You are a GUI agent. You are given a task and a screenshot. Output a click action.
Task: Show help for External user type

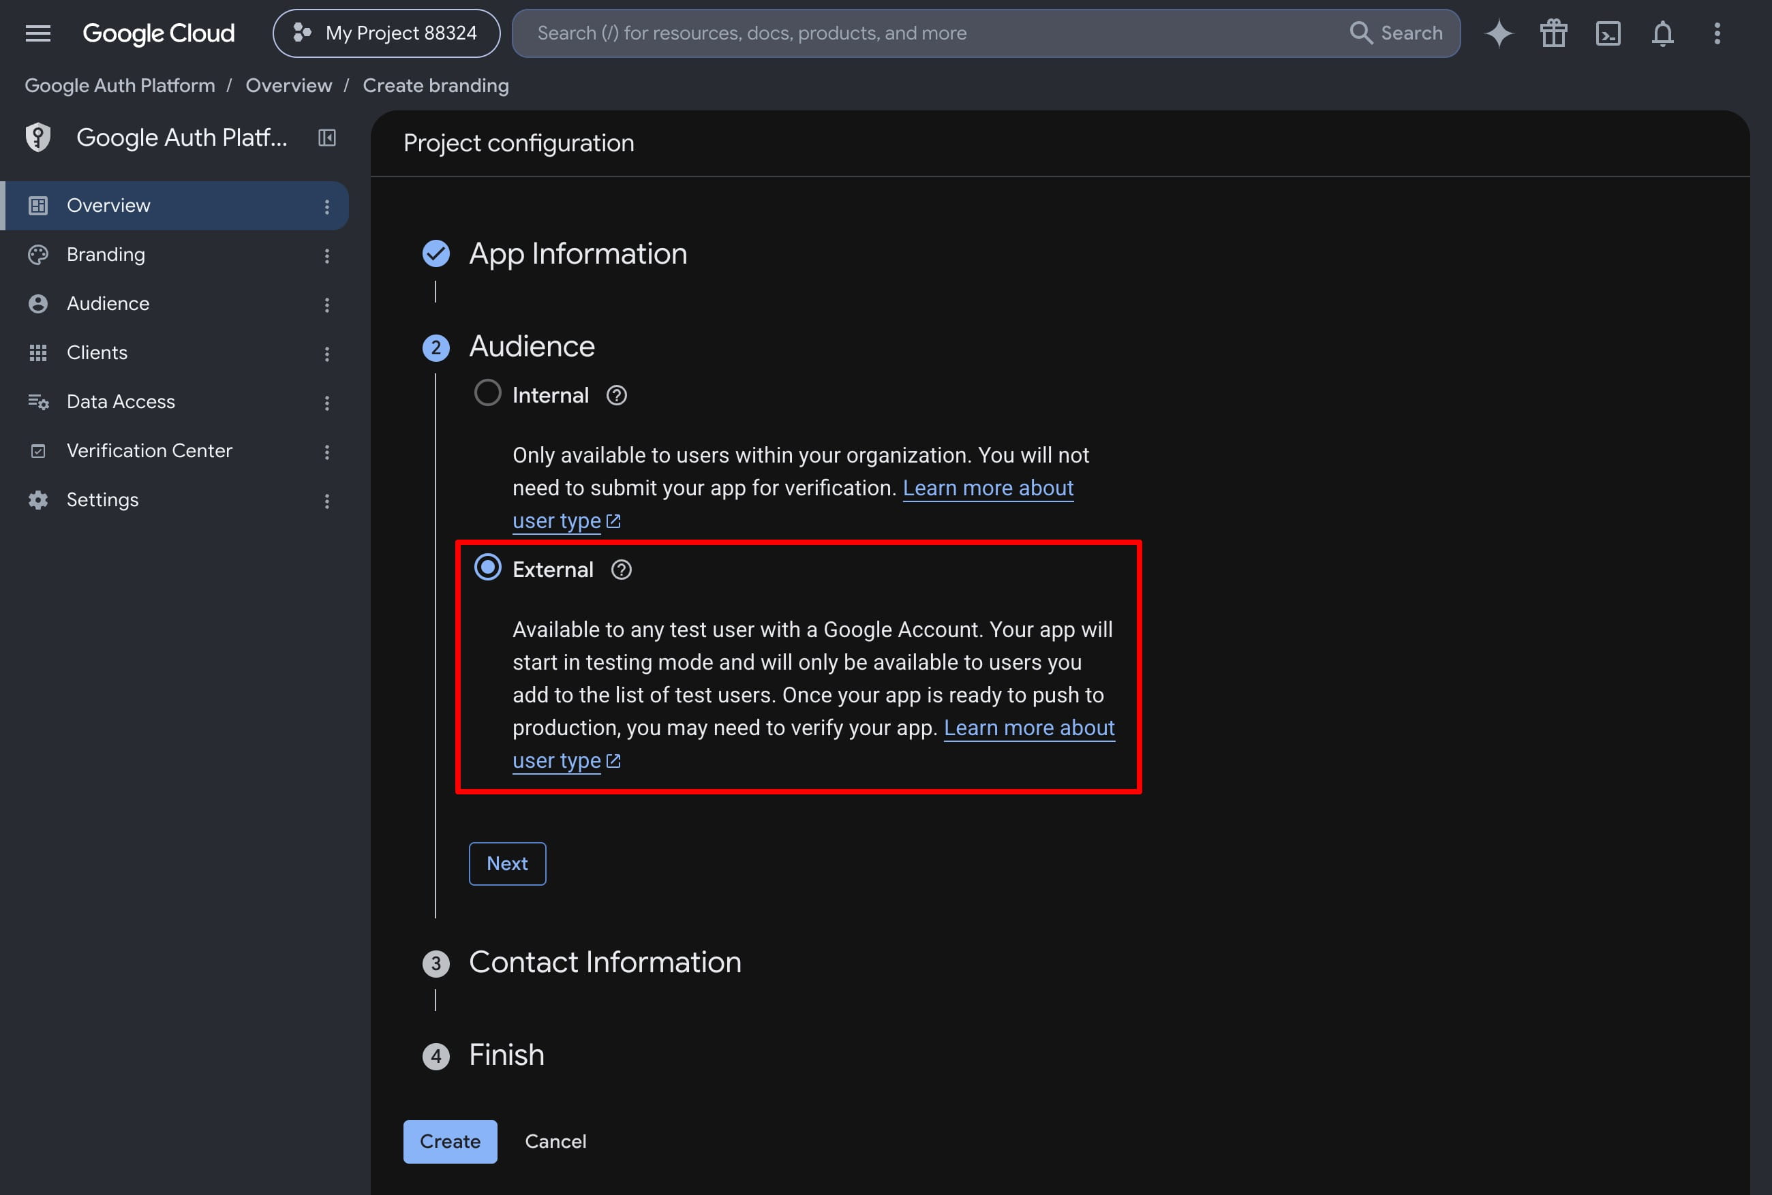pos(621,570)
